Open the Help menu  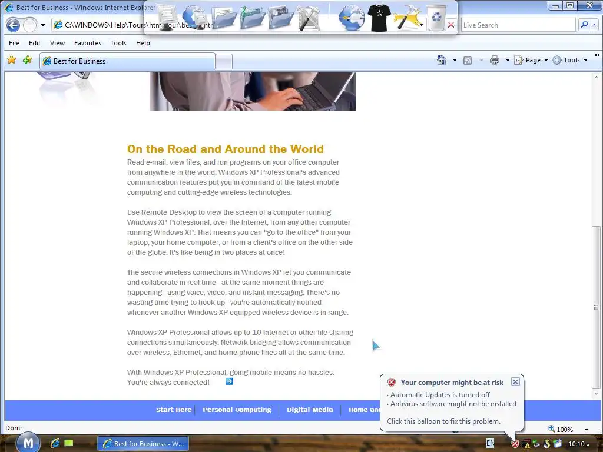tap(143, 43)
